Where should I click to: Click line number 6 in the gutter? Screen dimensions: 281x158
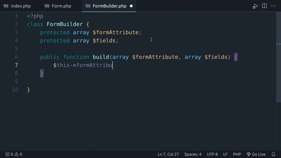click(x=16, y=57)
